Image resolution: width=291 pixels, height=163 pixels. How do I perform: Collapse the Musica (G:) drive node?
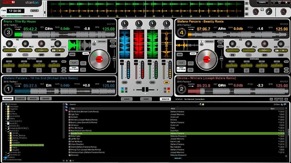click(6, 131)
